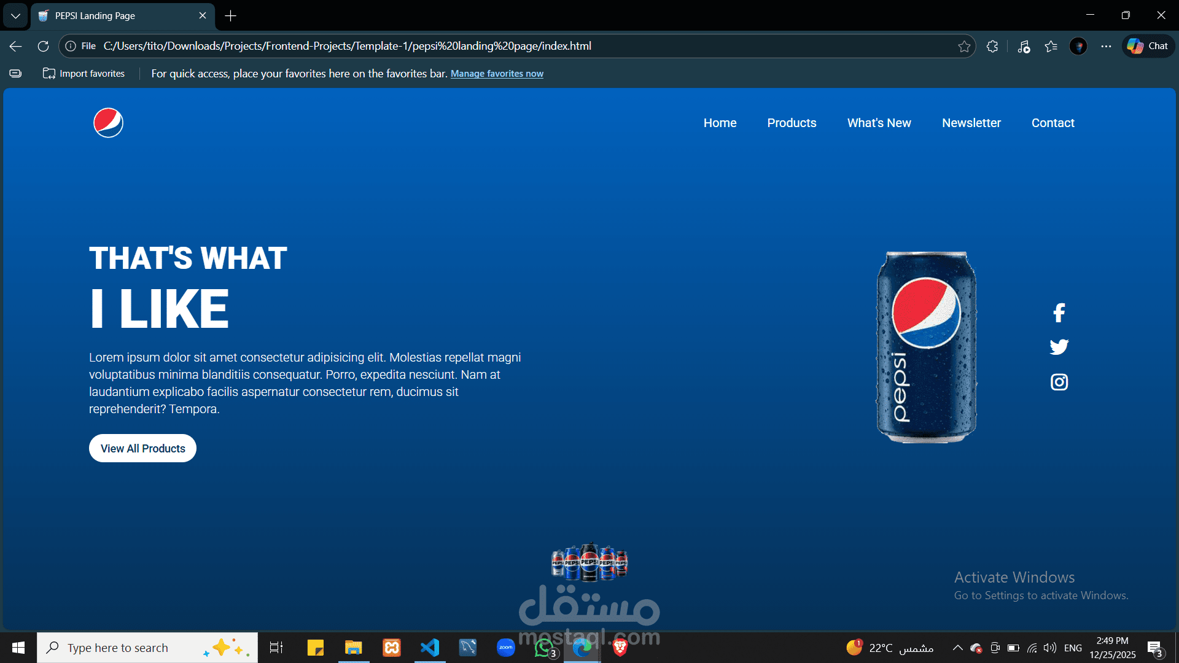Show hidden system tray icons

coord(957,648)
